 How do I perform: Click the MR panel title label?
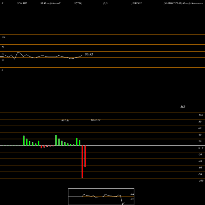click(x=183, y=107)
